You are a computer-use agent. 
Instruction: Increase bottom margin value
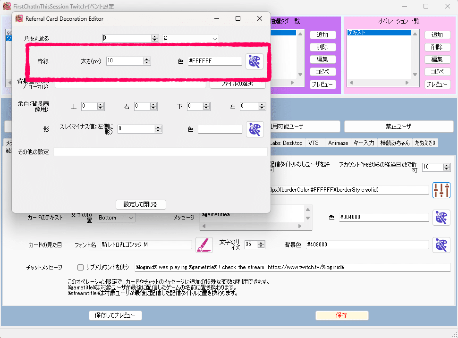coord(206,105)
